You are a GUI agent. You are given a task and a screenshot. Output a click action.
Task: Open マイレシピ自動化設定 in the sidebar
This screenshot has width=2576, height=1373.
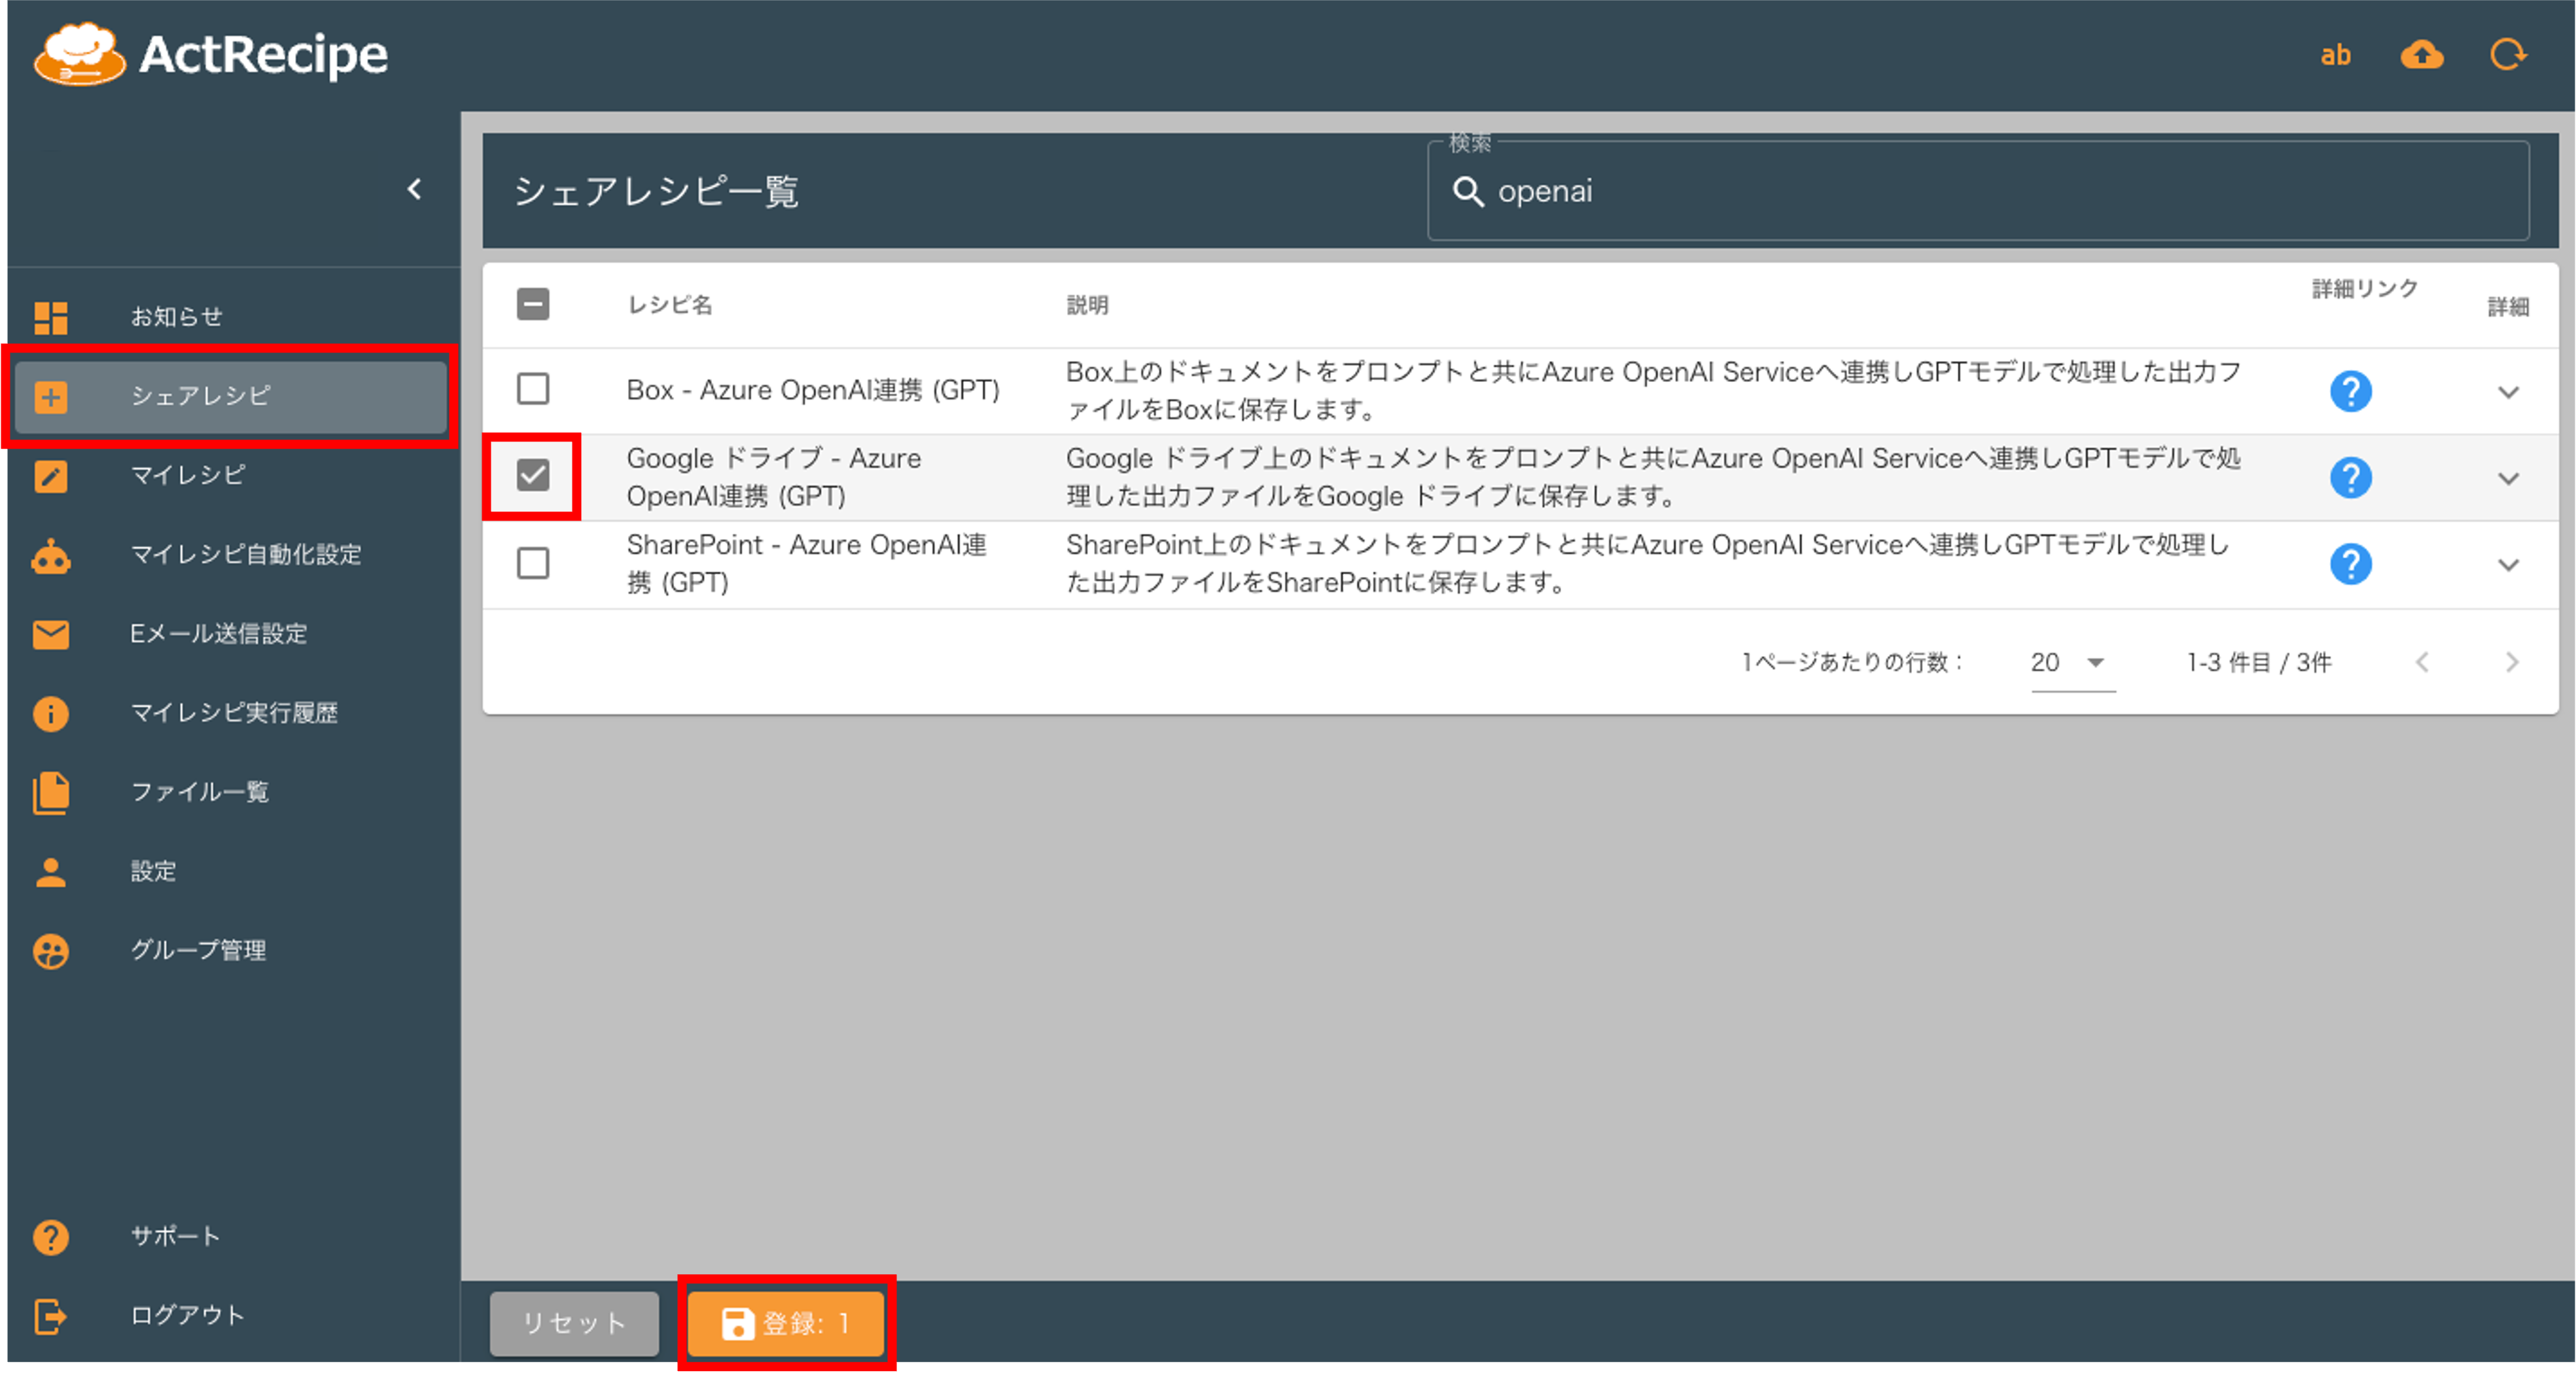(231, 555)
